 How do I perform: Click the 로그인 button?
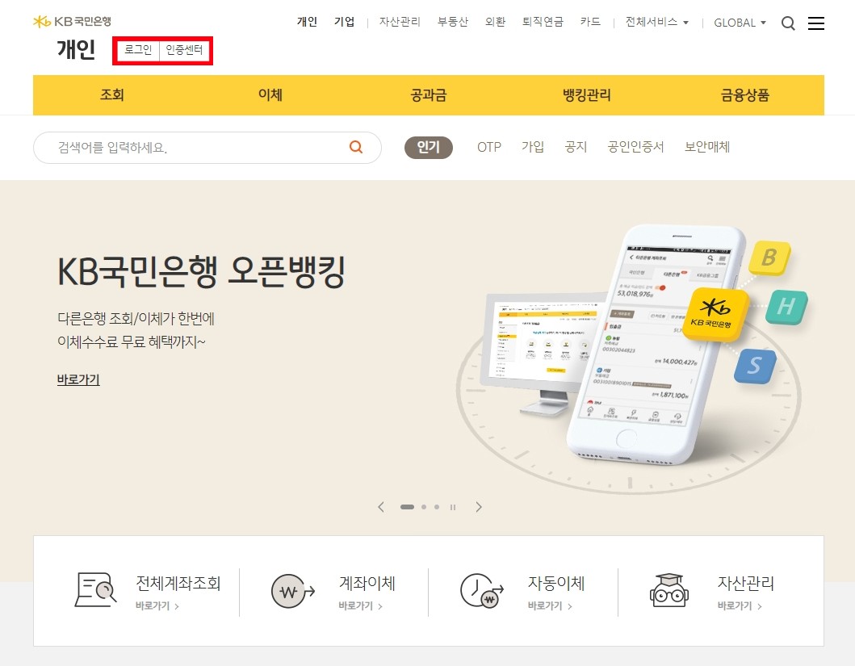coord(137,51)
